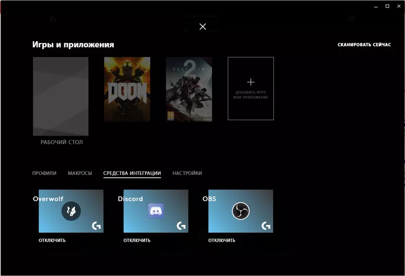Click Logitech G logo on OBS card

(x=265, y=226)
